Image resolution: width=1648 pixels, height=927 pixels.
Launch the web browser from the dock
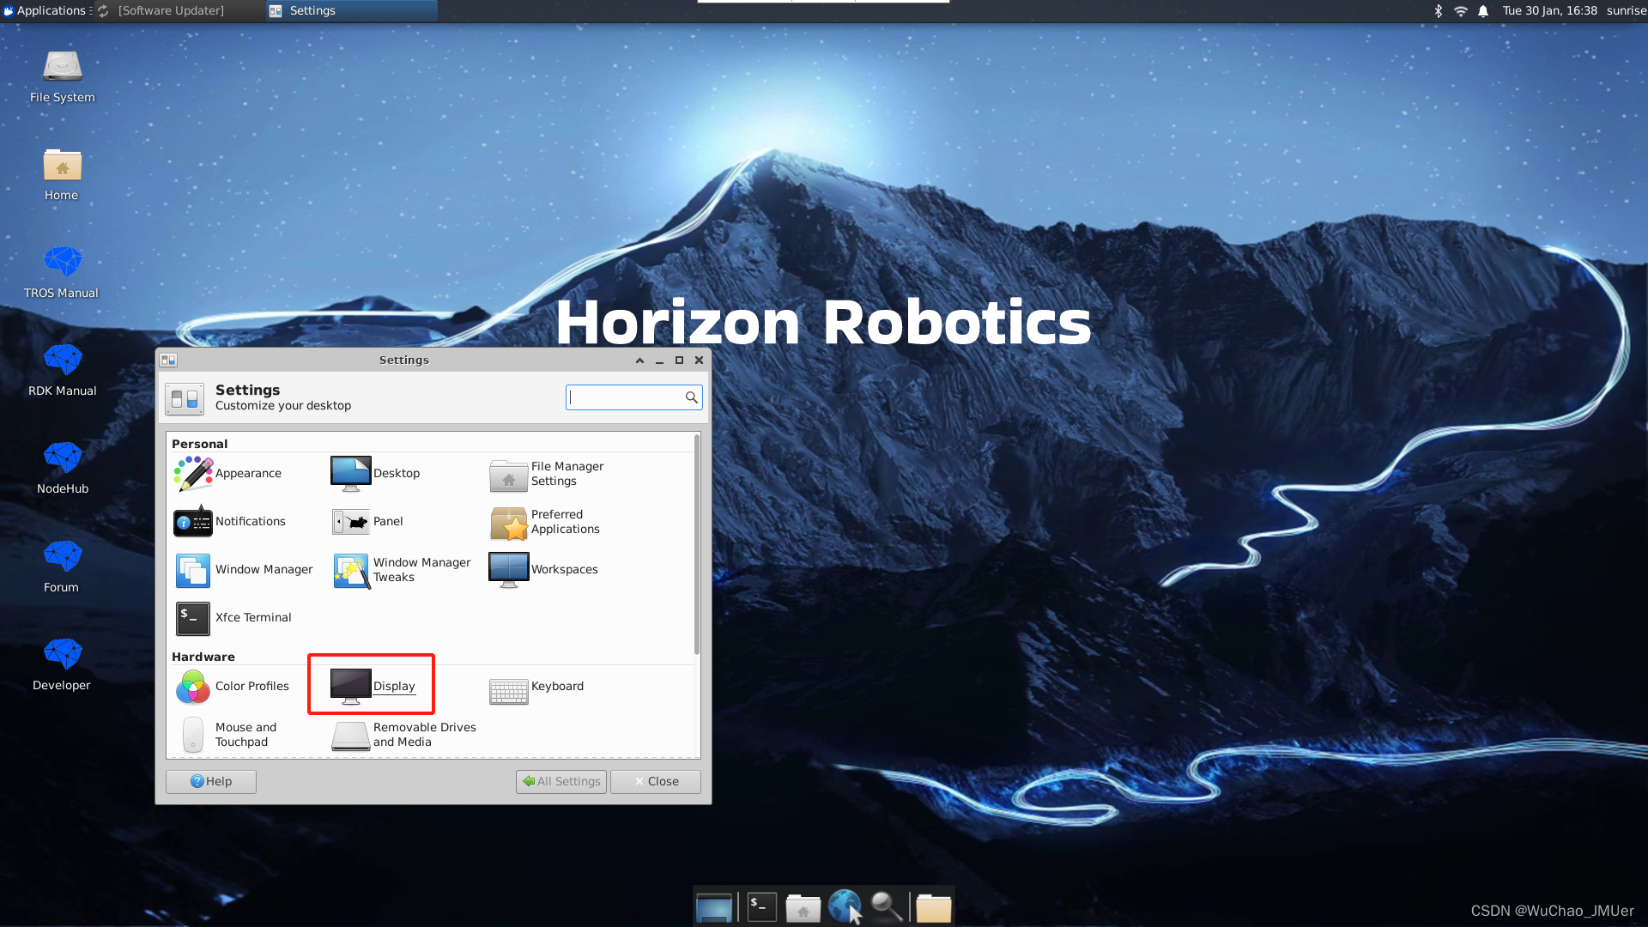pyautogui.click(x=845, y=906)
